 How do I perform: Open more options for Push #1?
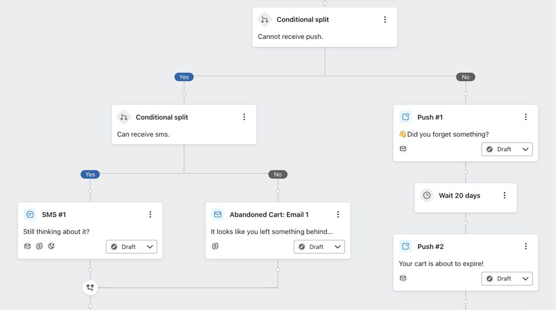pos(526,117)
